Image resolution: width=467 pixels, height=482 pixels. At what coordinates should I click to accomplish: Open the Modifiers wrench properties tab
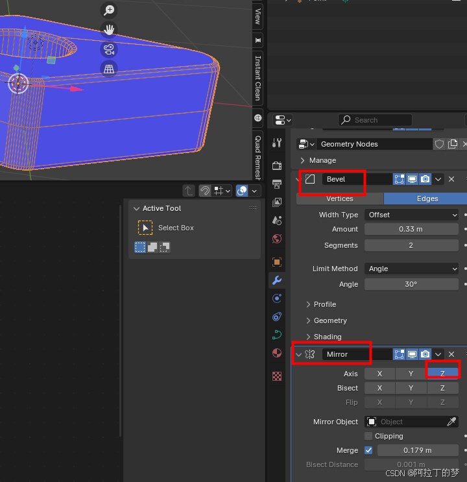277,280
